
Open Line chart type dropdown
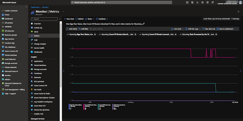pyautogui.click(x=177, y=29)
